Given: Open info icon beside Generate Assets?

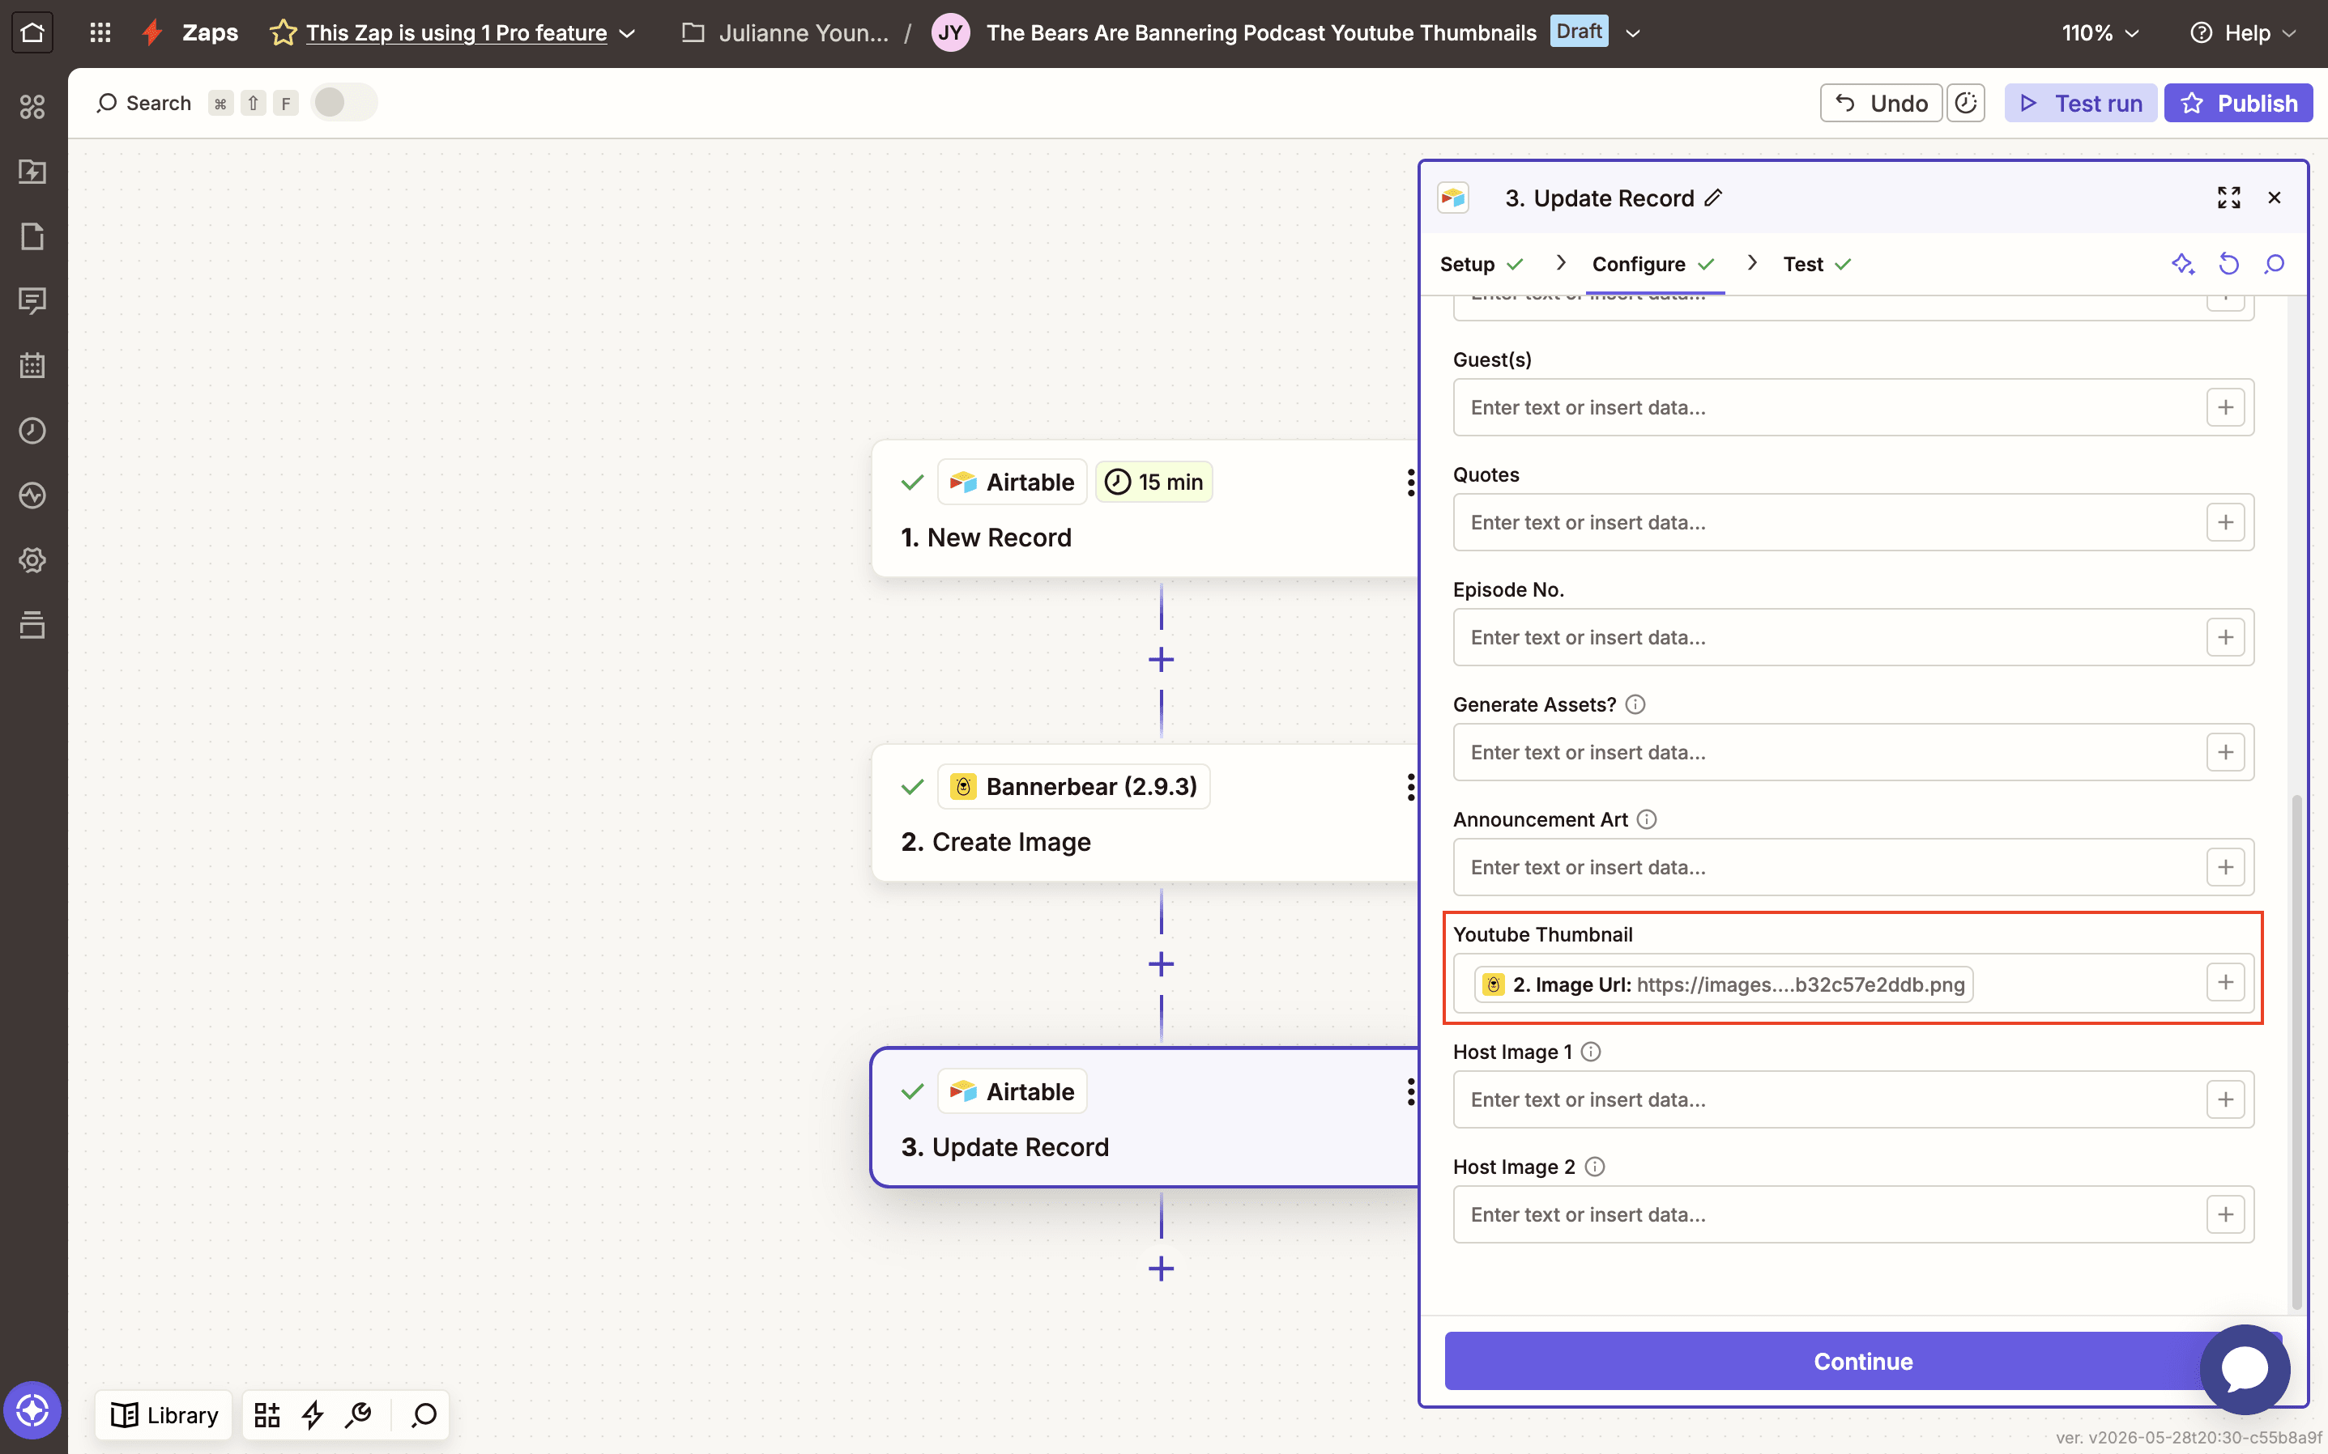Looking at the screenshot, I should tap(1635, 704).
